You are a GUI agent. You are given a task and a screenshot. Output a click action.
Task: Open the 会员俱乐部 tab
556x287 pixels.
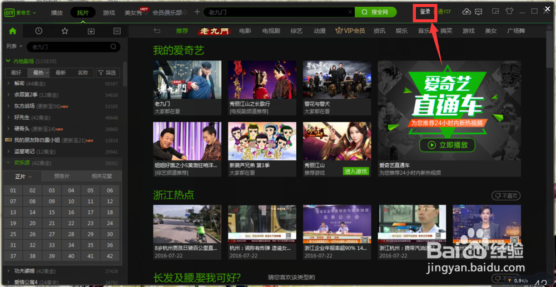click(167, 13)
